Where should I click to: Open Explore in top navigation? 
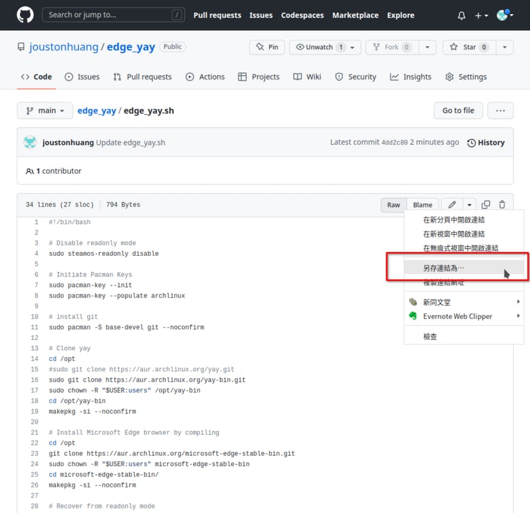click(x=401, y=15)
